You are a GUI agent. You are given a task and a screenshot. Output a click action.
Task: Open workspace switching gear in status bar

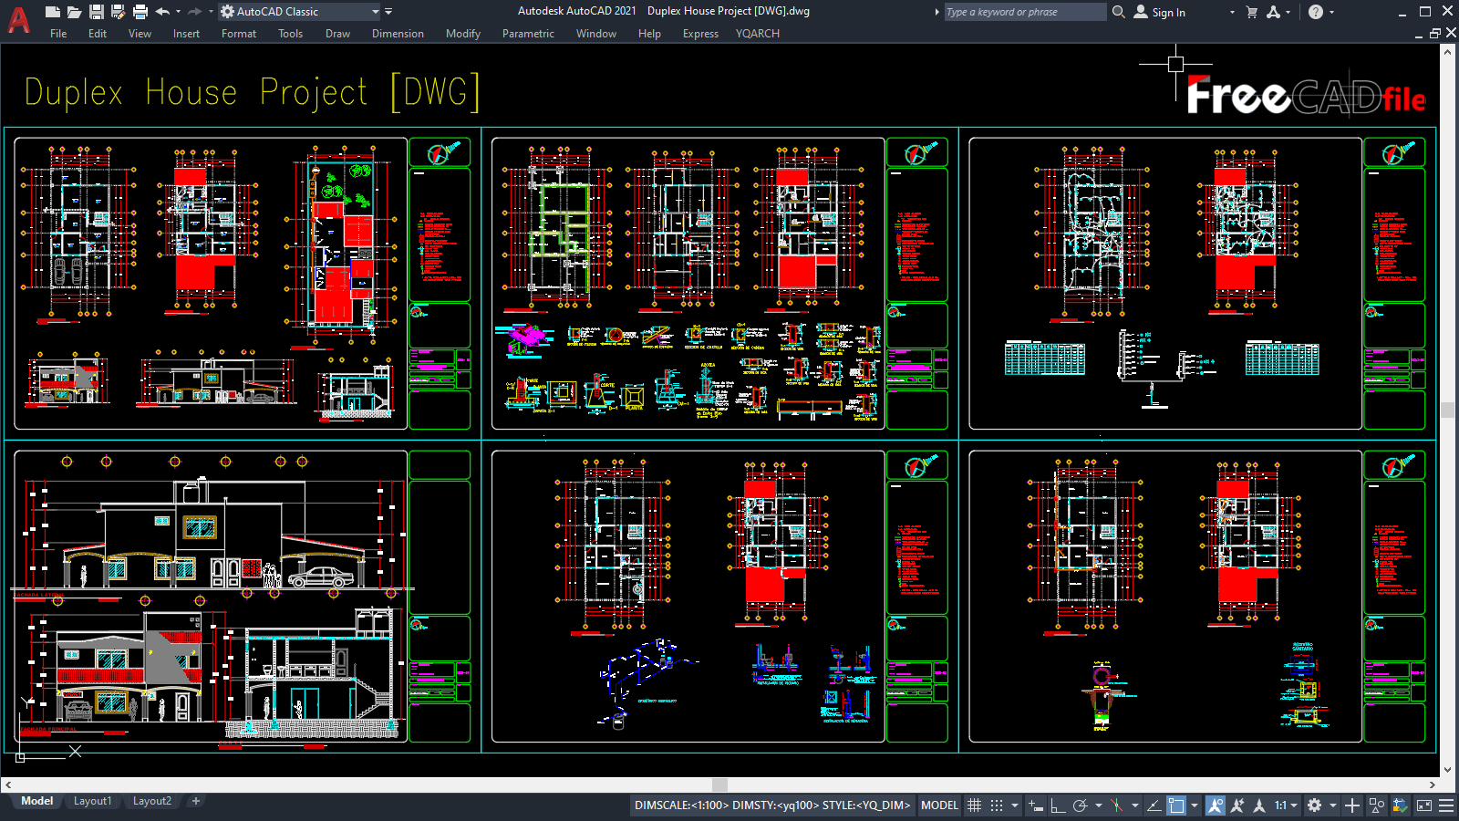pyautogui.click(x=1314, y=805)
